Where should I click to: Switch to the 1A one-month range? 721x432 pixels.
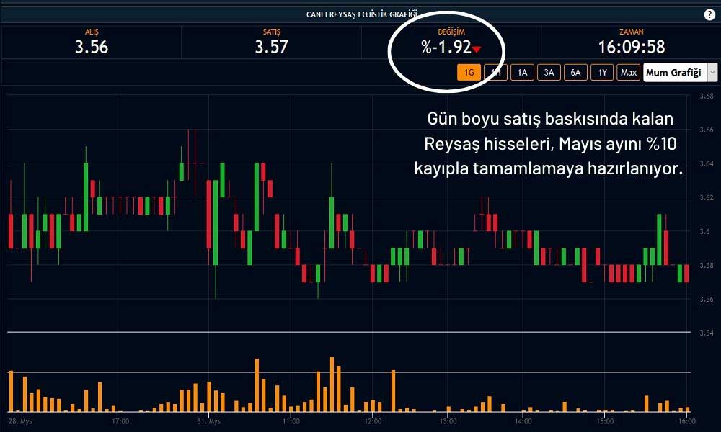click(522, 73)
